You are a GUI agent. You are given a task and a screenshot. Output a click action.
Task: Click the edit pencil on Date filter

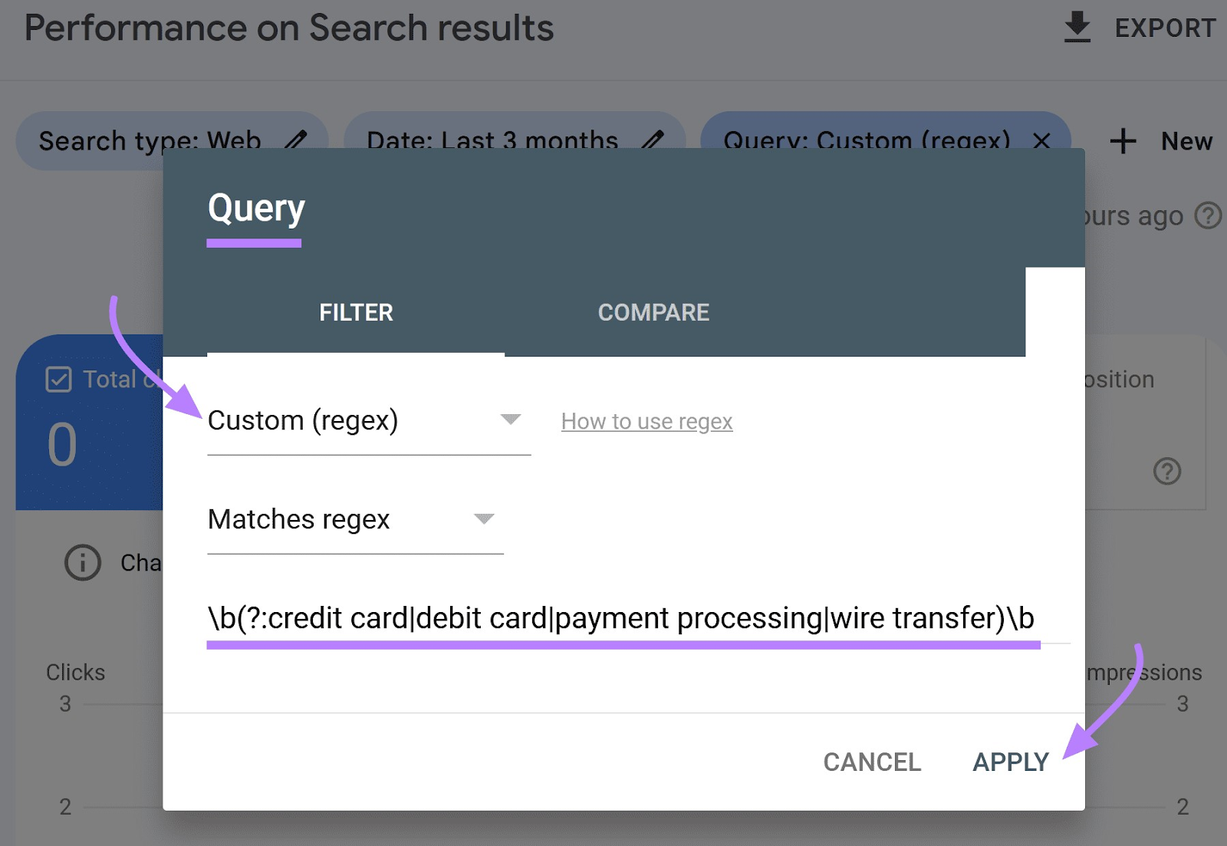655,140
